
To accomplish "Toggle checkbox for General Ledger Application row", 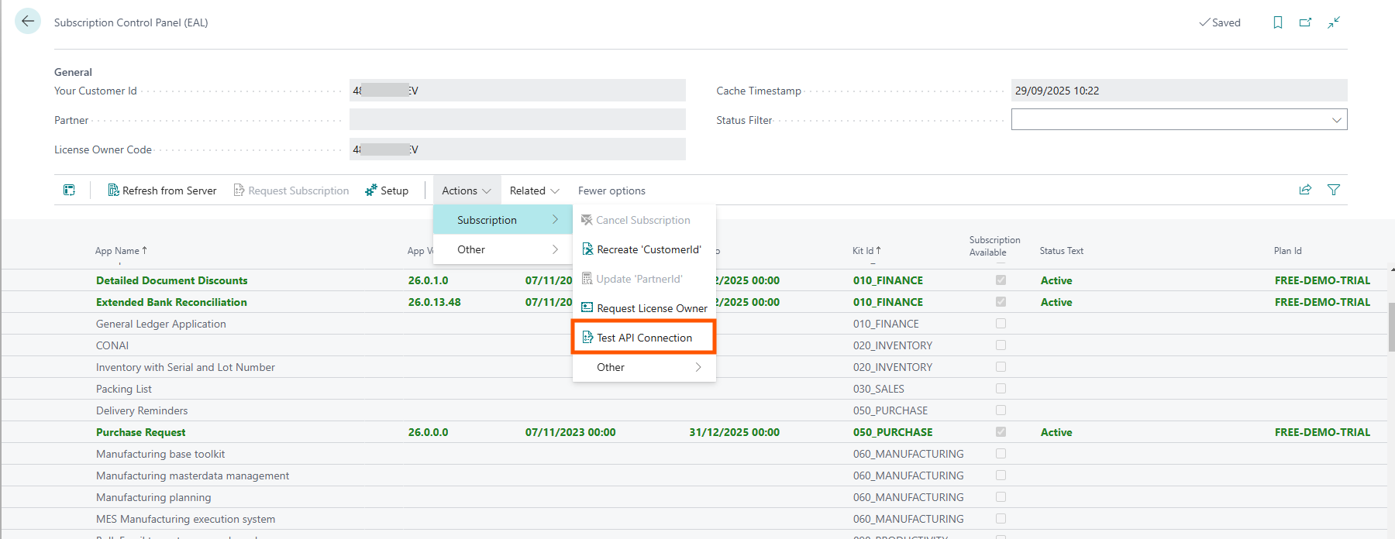I will 1001,324.
